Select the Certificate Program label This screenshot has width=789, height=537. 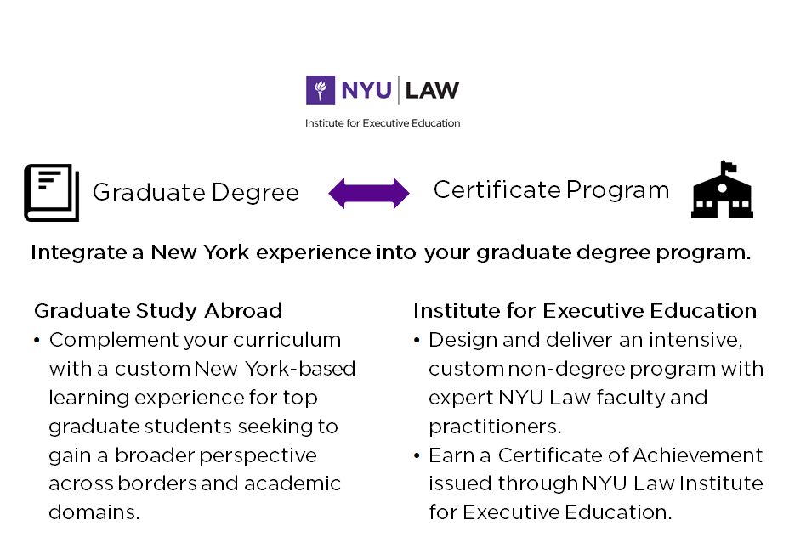551,189
